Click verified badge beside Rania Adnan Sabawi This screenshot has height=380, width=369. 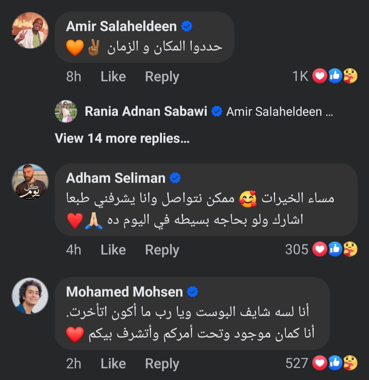(x=217, y=111)
